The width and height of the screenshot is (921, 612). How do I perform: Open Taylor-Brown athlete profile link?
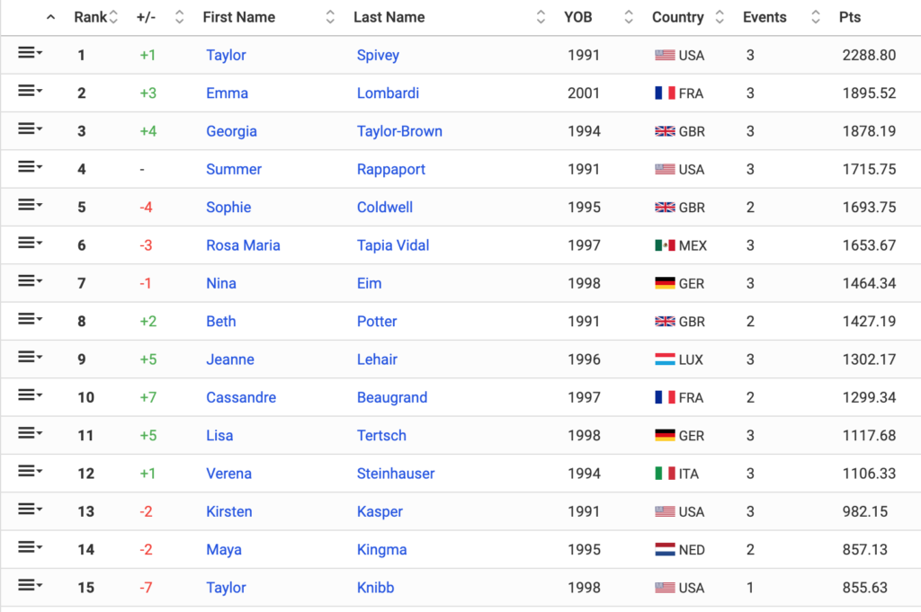pyautogui.click(x=399, y=131)
